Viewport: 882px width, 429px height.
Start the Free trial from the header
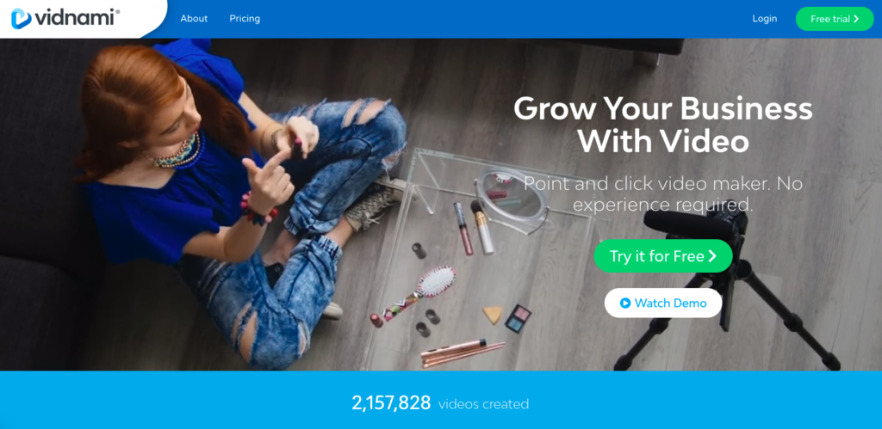(835, 19)
